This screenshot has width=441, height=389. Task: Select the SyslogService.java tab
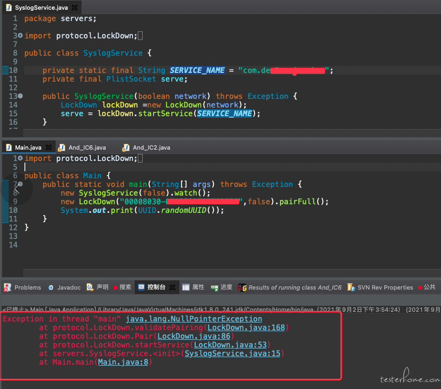tap(42, 8)
